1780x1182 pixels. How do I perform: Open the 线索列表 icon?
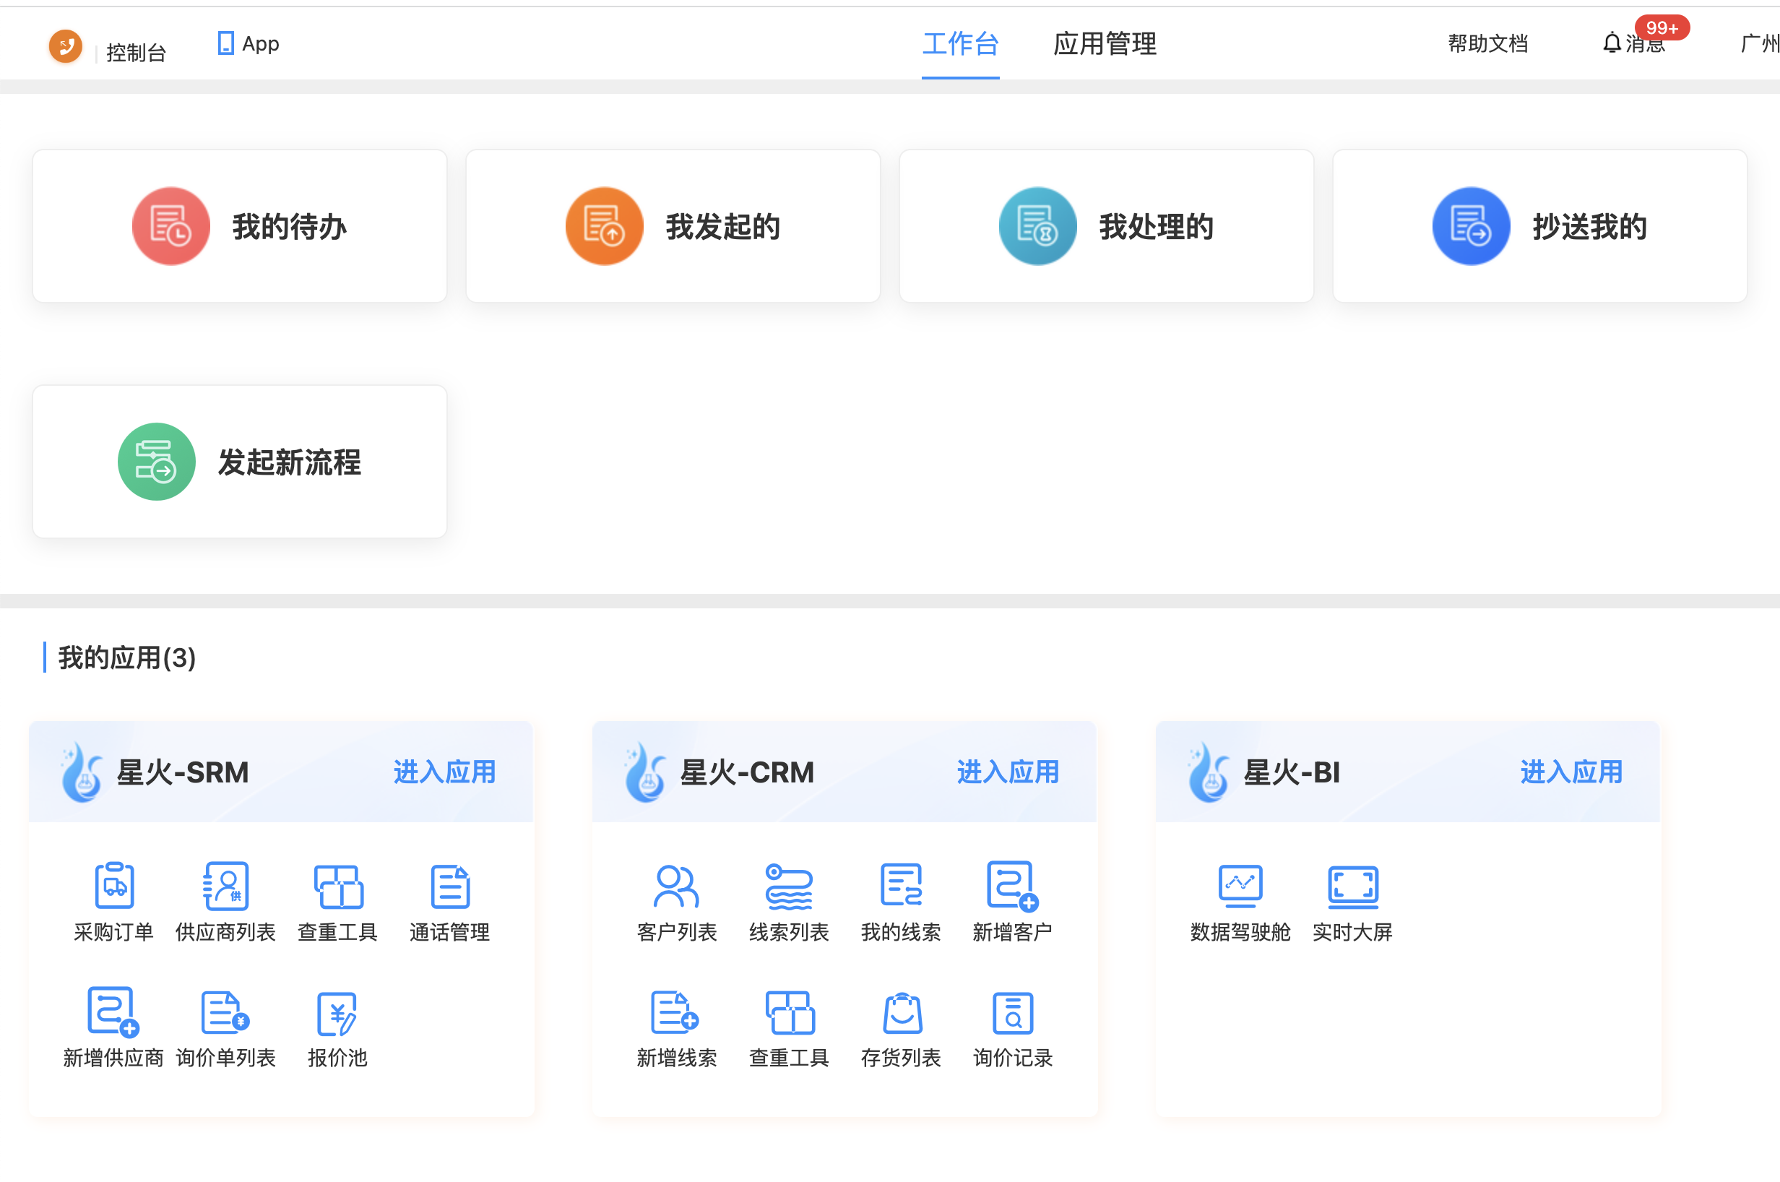pyautogui.click(x=788, y=886)
